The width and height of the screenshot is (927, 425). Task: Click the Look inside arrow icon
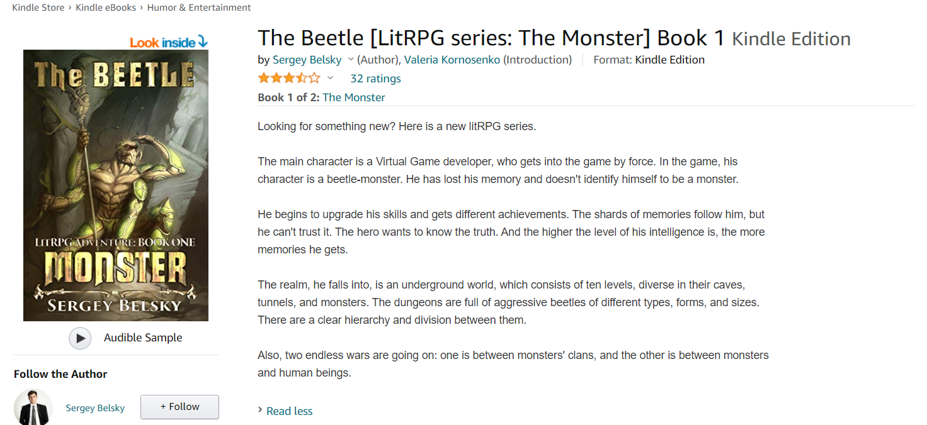(x=203, y=42)
